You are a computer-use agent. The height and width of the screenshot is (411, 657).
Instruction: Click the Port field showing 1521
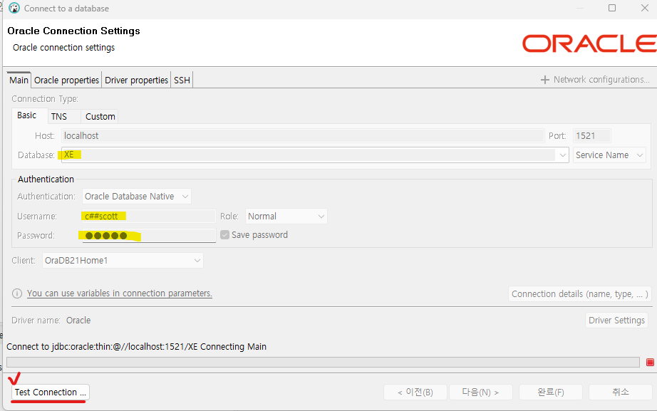tap(591, 136)
